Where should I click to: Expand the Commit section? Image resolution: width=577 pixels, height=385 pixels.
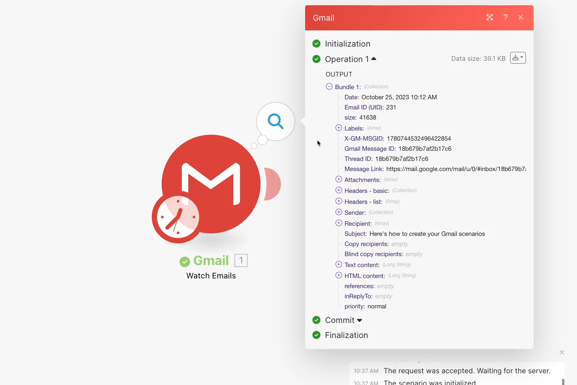(x=360, y=321)
